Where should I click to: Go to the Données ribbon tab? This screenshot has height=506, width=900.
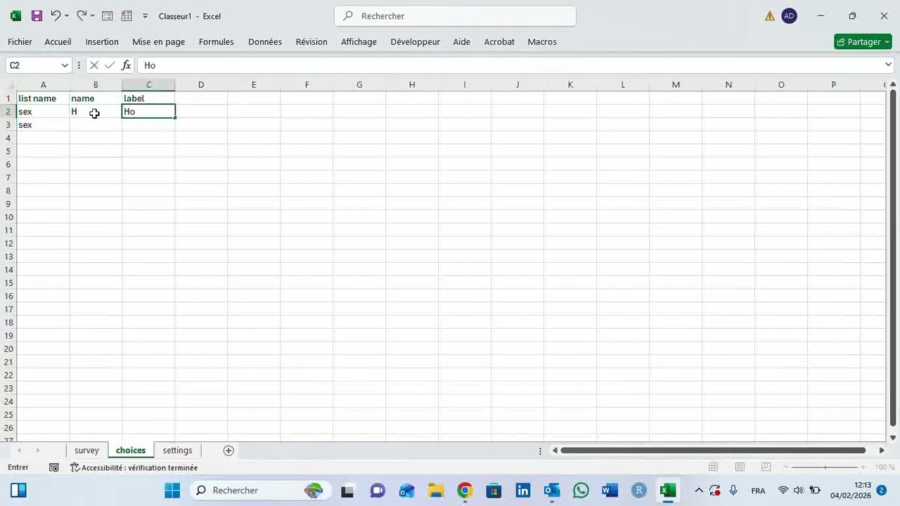click(x=265, y=41)
